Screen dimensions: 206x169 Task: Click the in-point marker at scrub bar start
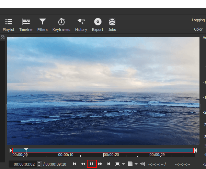(11, 150)
